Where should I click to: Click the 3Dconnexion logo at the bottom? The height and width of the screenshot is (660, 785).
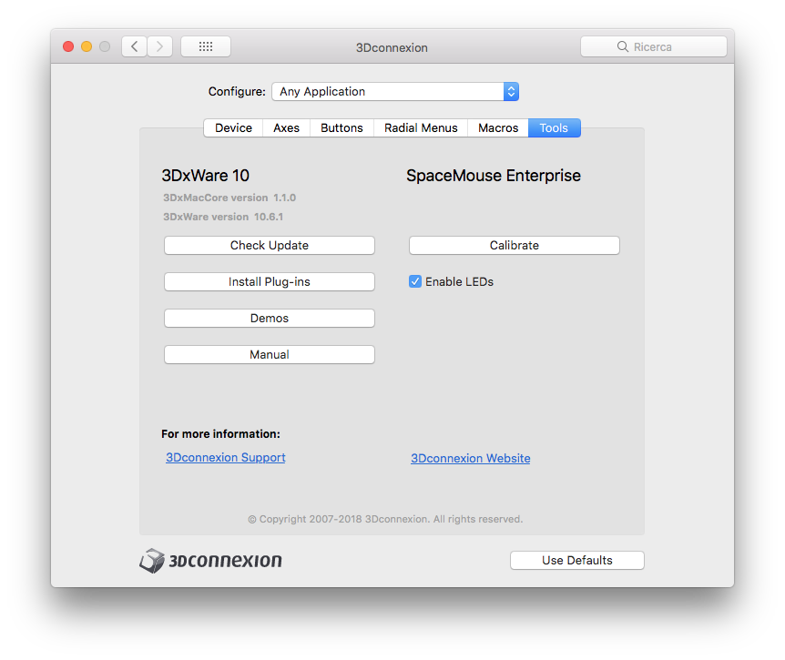click(x=210, y=561)
